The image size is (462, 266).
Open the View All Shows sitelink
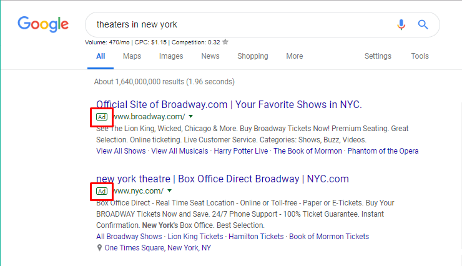[x=120, y=151]
